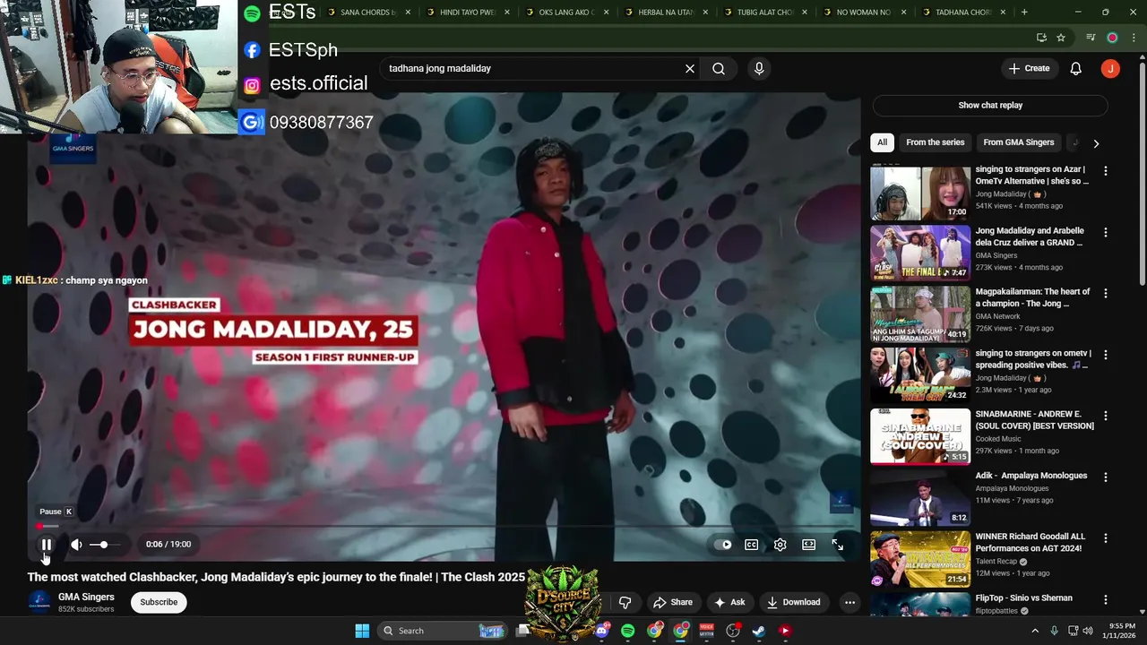Open more actions menu below the video
Image resolution: width=1147 pixels, height=645 pixels.
click(849, 602)
